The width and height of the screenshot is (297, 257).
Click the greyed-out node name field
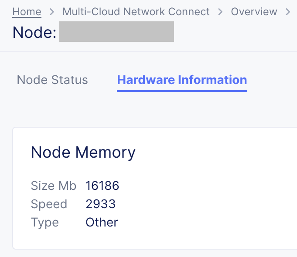point(116,32)
